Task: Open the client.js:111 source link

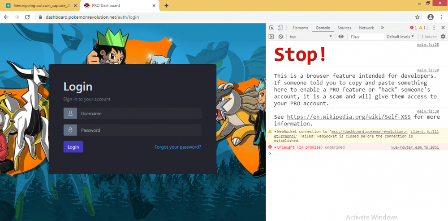Action: pyautogui.click(x=425, y=132)
